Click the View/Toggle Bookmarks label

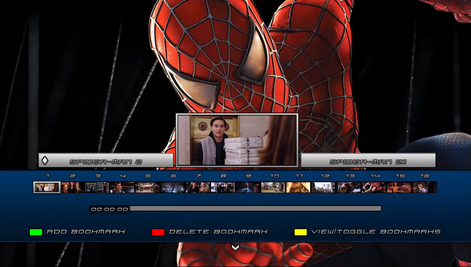376,231
